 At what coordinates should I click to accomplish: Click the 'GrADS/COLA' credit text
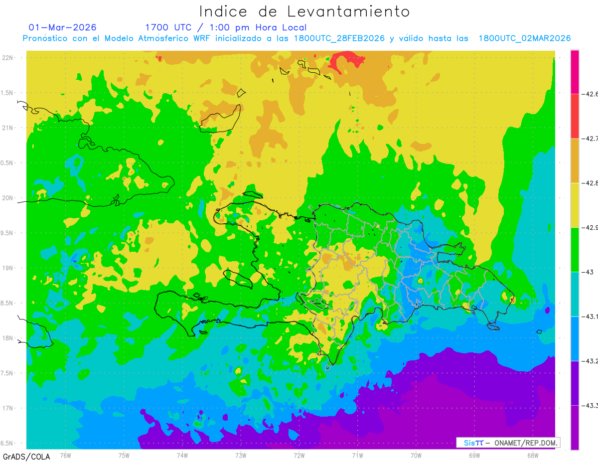tap(26, 457)
